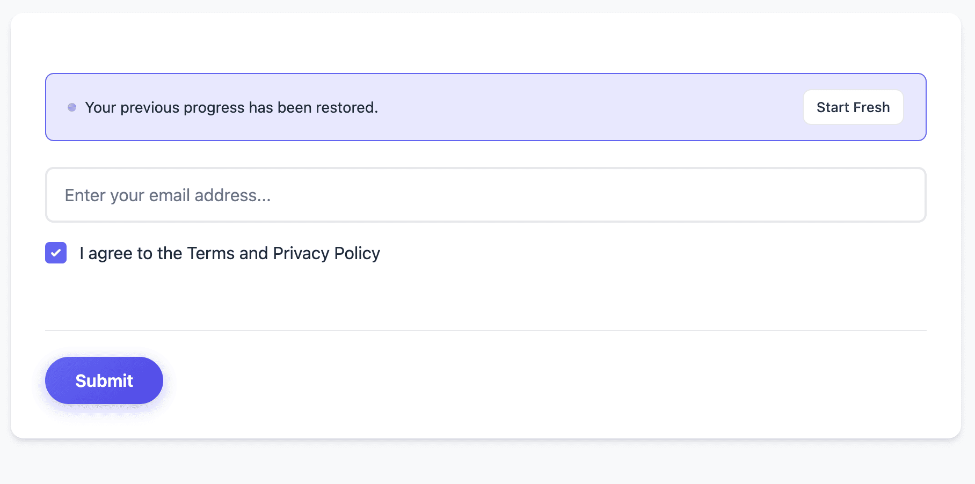Select the restored-progress notification dot

point(72,107)
